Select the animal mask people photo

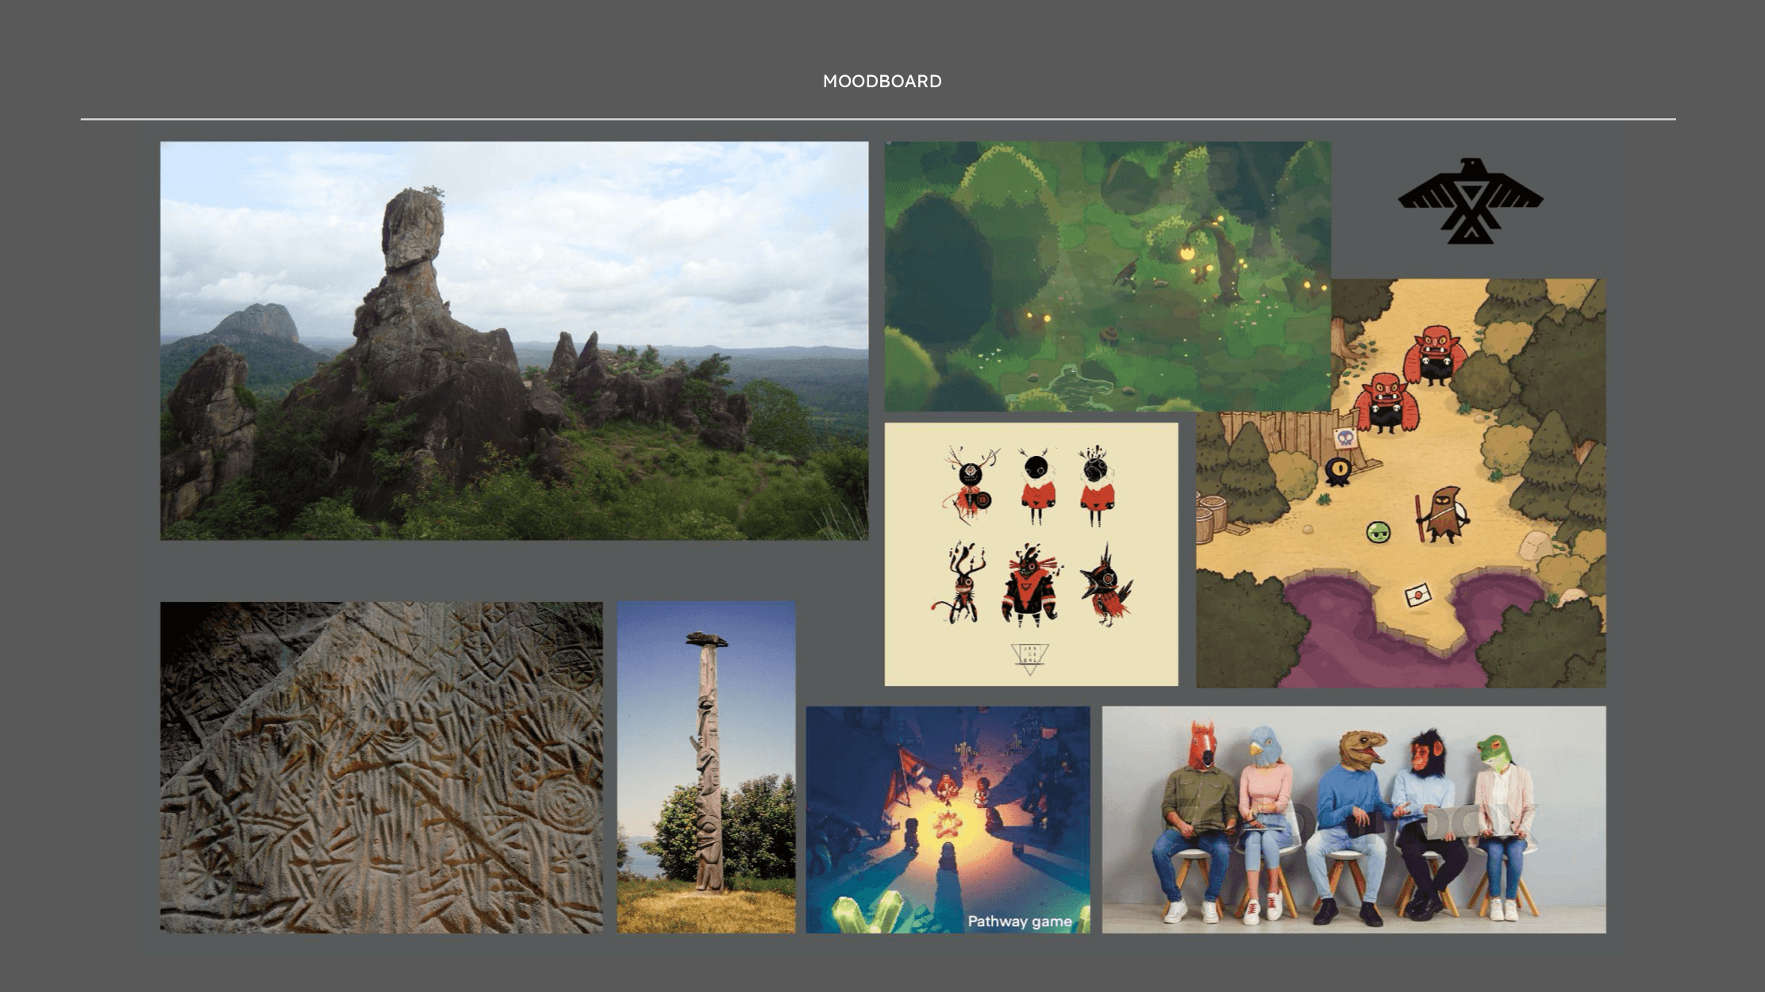pyautogui.click(x=1353, y=819)
